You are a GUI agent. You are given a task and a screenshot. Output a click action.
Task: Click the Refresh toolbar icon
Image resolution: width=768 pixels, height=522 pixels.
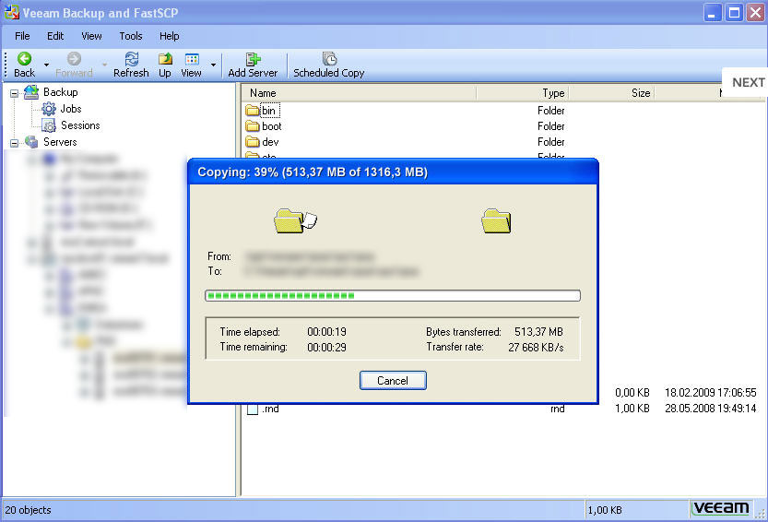coord(131,59)
